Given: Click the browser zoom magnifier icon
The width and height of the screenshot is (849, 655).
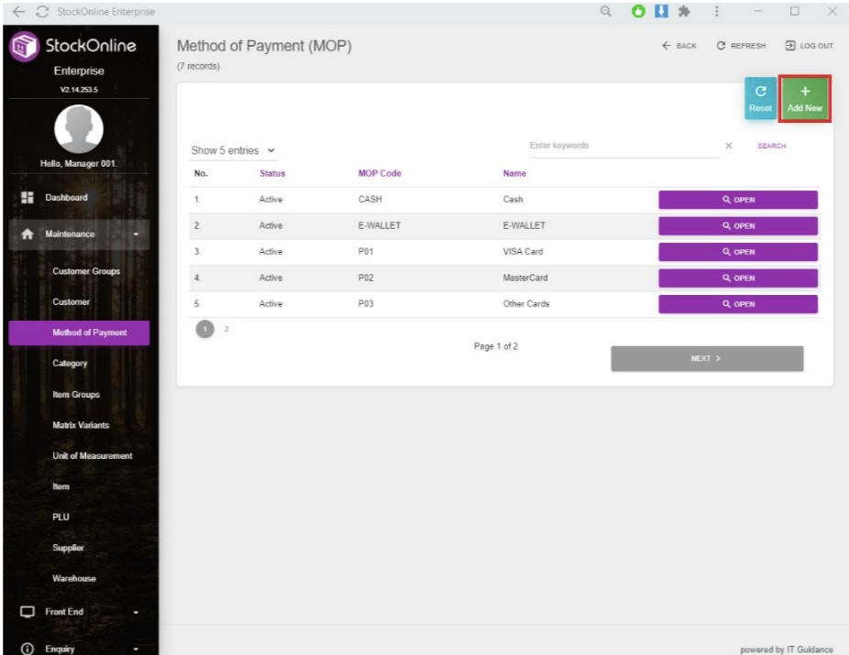Looking at the screenshot, I should click(x=605, y=12).
